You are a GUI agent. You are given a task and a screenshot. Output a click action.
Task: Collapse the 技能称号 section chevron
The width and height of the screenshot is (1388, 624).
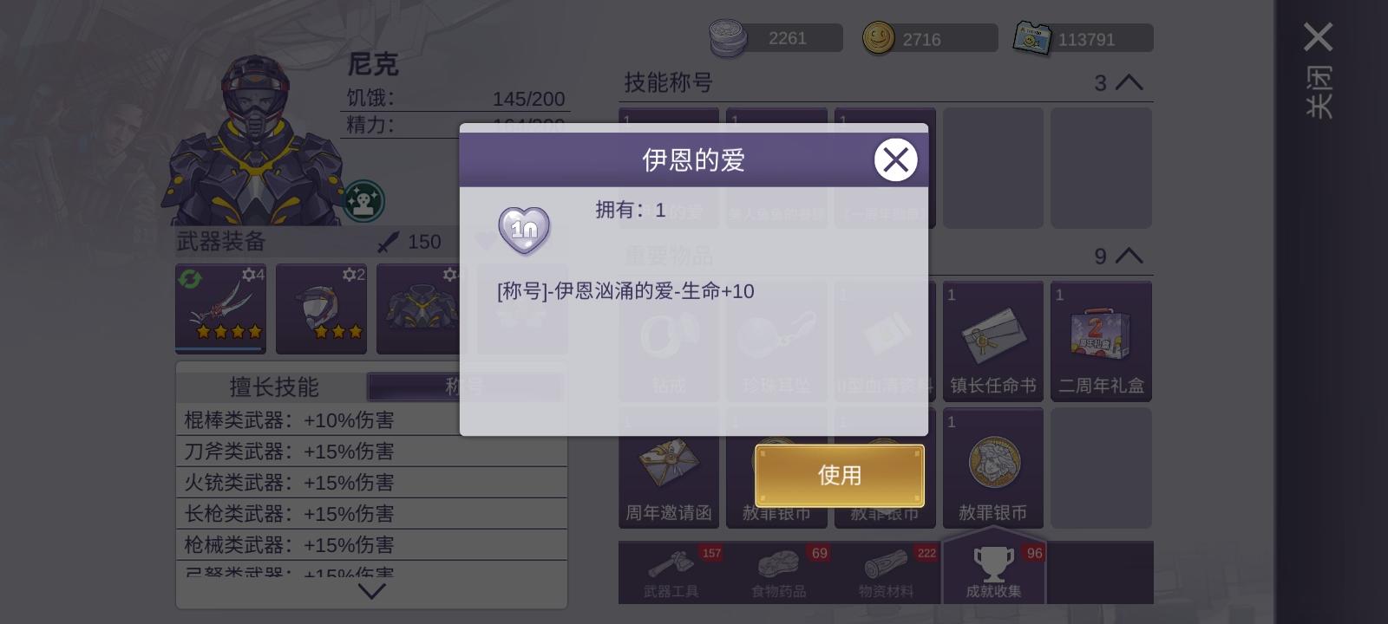pos(1129,82)
